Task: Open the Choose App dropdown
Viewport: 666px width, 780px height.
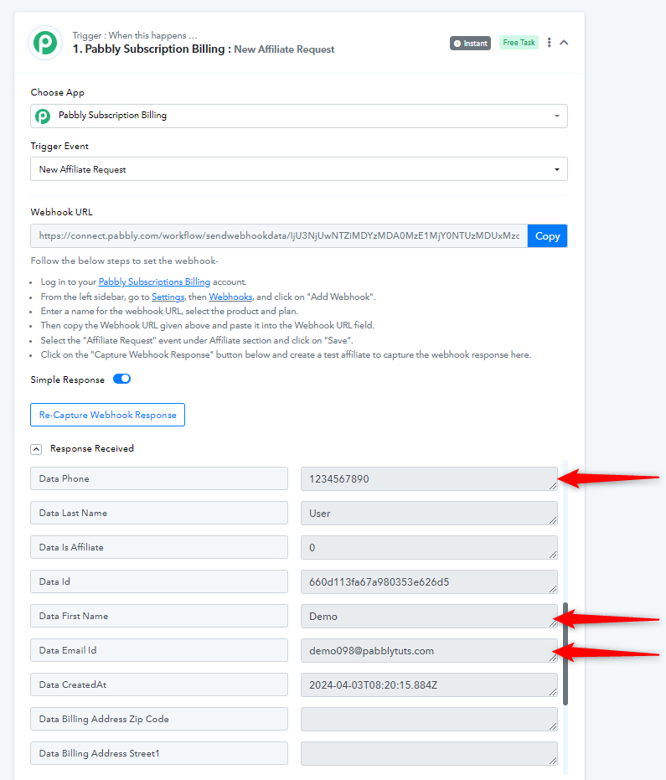Action: 299,116
